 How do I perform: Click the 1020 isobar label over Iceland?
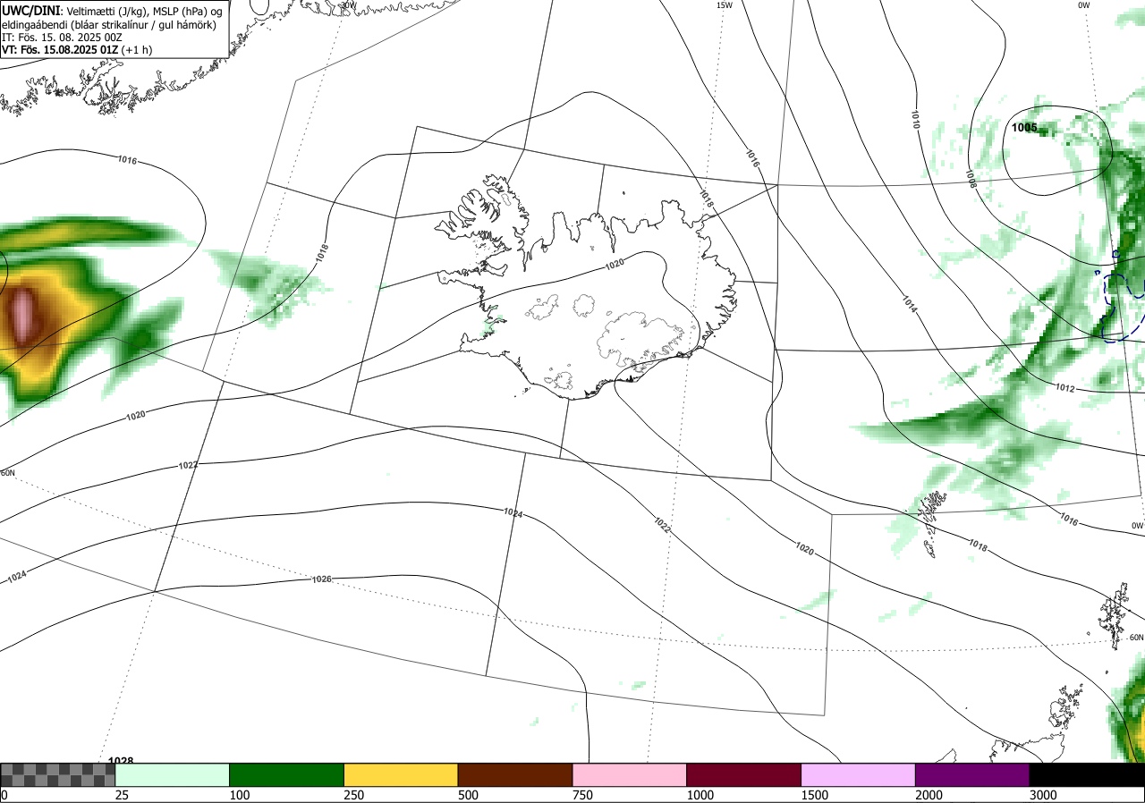[614, 264]
